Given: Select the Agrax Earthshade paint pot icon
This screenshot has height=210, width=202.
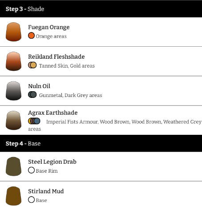Looking at the screenshot, I should [13, 120].
